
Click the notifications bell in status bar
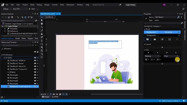pos(184,101)
